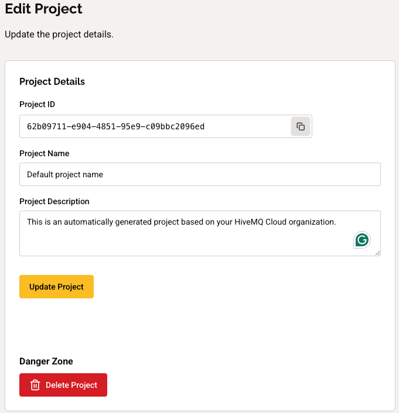Click the description box resize handle
Image resolution: width=399 pixels, height=413 pixels.
[378, 253]
